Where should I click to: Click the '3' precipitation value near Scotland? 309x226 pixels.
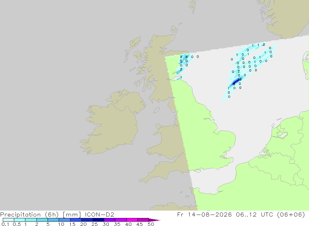181,57
